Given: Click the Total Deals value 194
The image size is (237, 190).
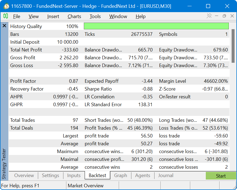Looking at the screenshot, I should [x=74, y=128].
